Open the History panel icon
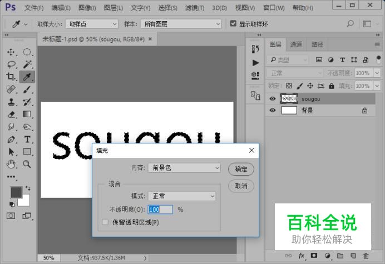Viewport: 385px width, 264px height. click(x=255, y=49)
